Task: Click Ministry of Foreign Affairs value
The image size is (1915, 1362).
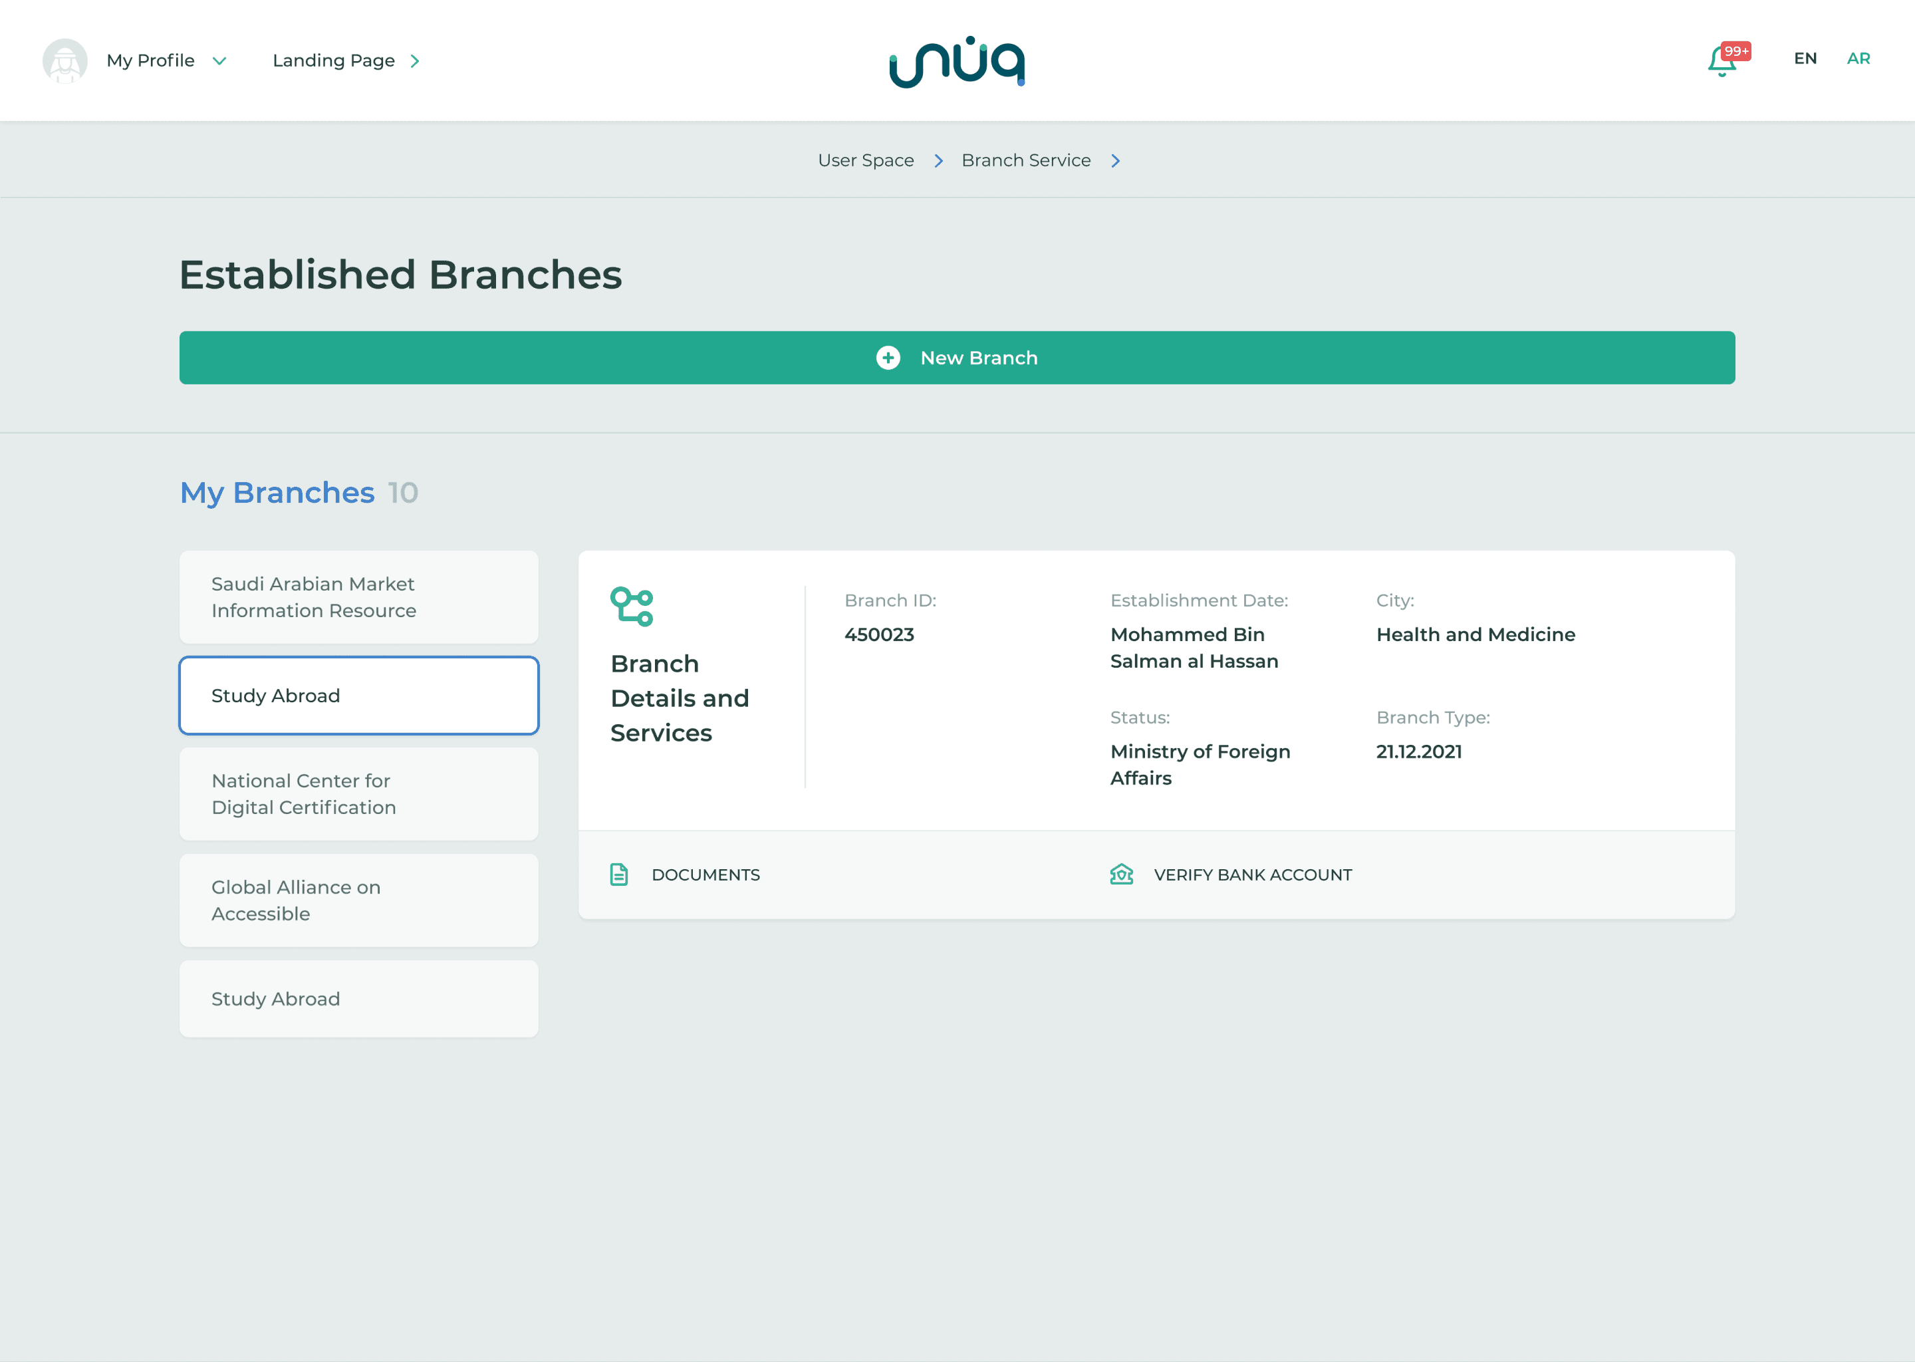Action: [1200, 765]
